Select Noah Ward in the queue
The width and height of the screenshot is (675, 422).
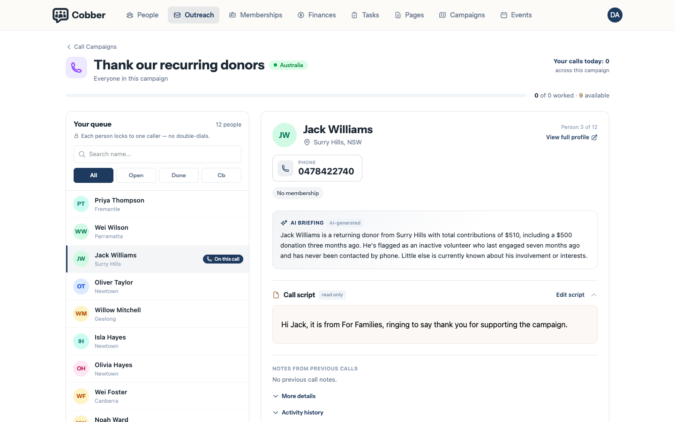pos(157,416)
